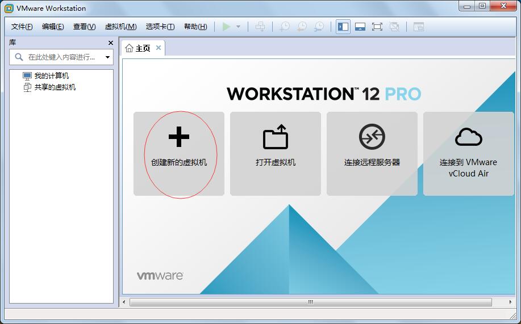Click the horizontal scrollbar thumb
Screen dimensions: 521x324
coord(310,302)
